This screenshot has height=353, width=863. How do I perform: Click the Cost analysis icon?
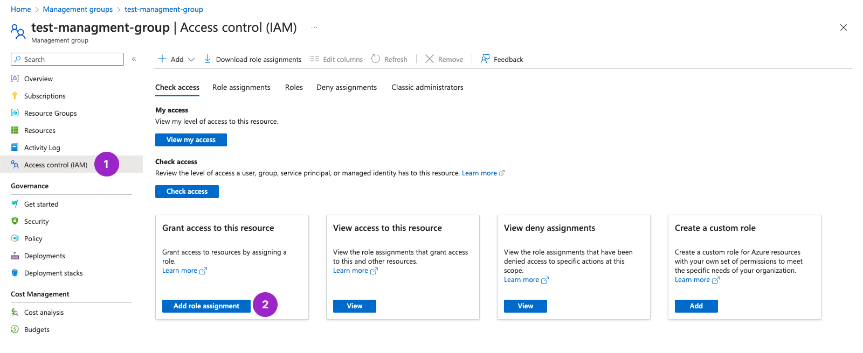[x=15, y=312]
